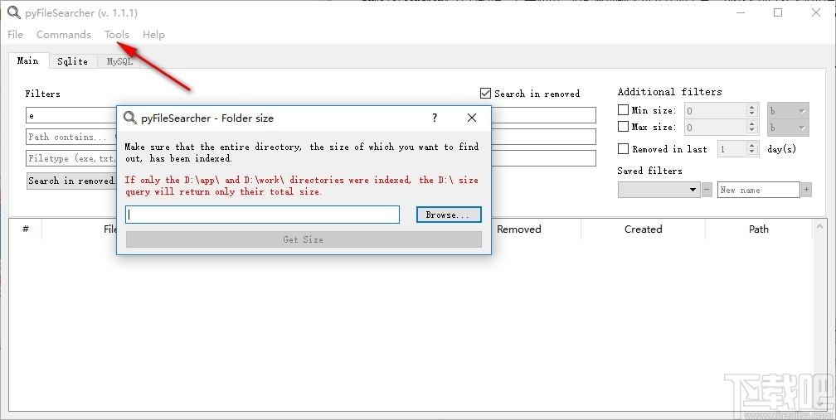The width and height of the screenshot is (836, 420).
Task: Click the Max size value field
Action: 716,128
